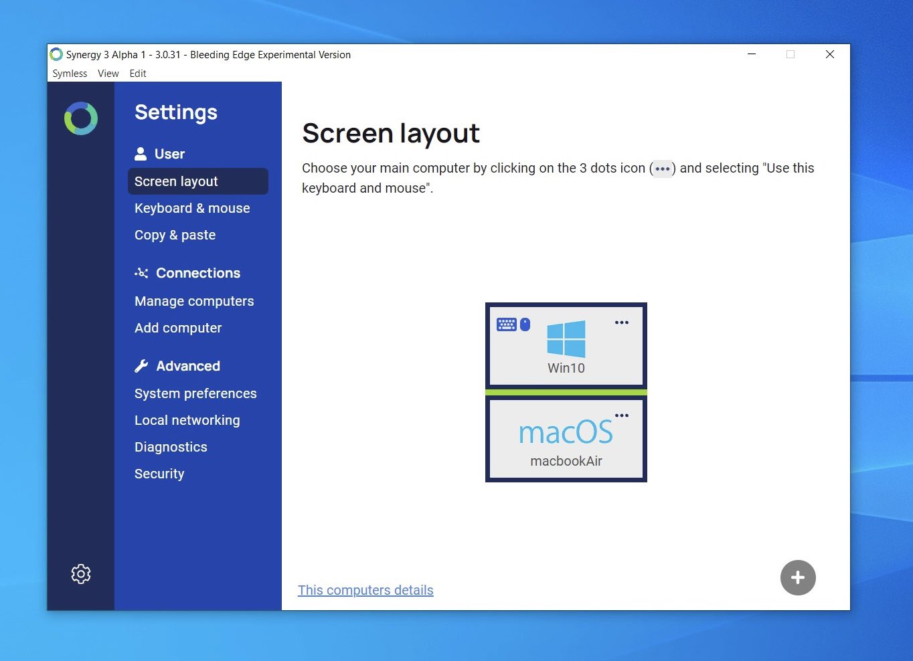Click the Synergy icon in the title bar

tap(56, 54)
